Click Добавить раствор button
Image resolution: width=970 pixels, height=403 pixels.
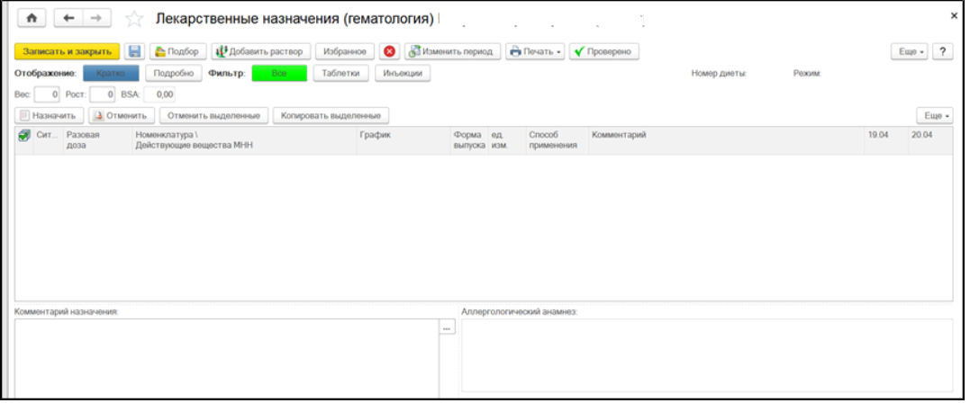[261, 51]
